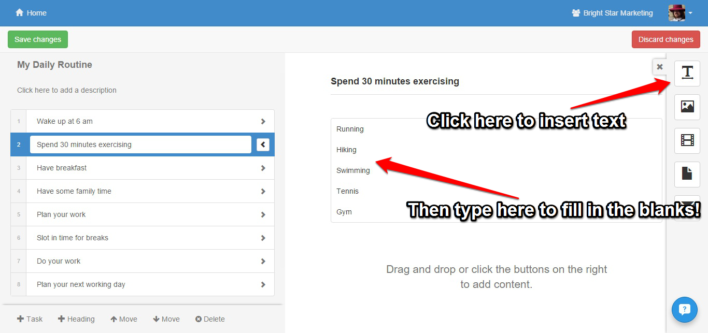Select the Have breakfast task
Viewport: 708px width, 333px height.
(x=143, y=168)
